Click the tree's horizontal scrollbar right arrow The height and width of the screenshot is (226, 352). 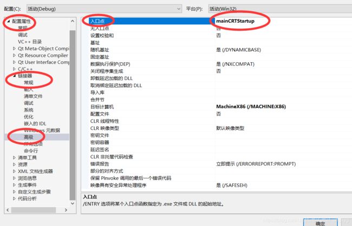tap(66, 210)
